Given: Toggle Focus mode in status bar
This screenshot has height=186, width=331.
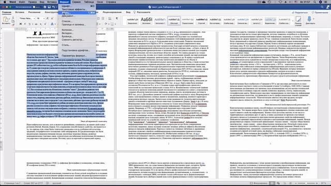Looking at the screenshot, I should [259, 183].
